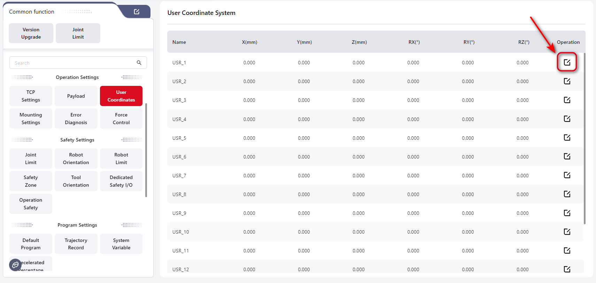Click the left panel scrollbar
596x283 pixels.
click(x=146, y=149)
